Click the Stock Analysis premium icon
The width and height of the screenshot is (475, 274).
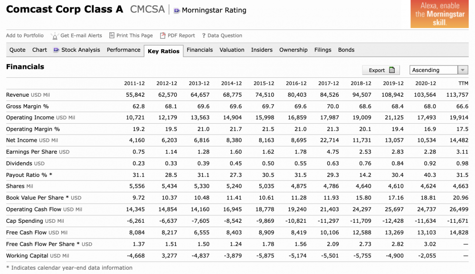(x=57, y=50)
